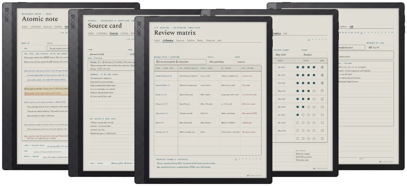Image resolution: width=407 pixels, height=186 pixels.
Task: Check the Done box for May 2027 row
Action: pyautogui.click(x=322, y=131)
